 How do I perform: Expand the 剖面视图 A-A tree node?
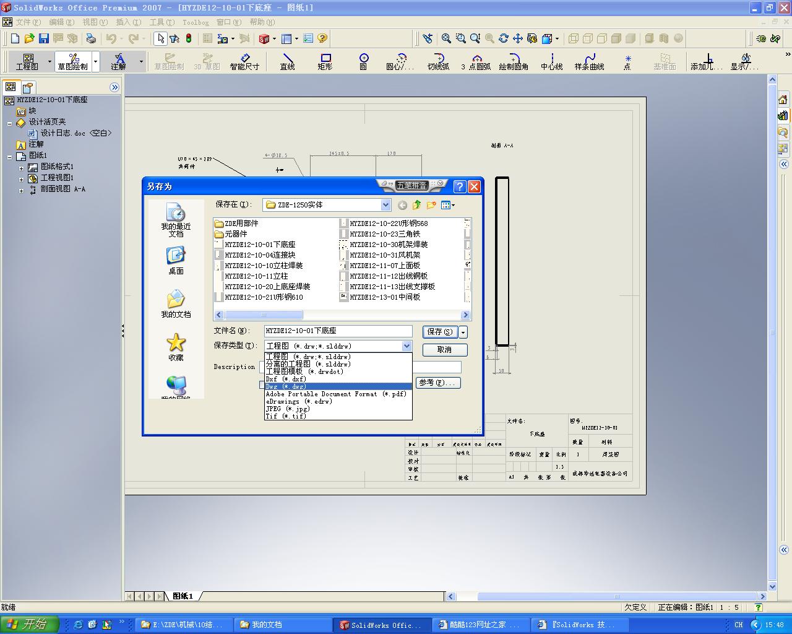pyautogui.click(x=21, y=189)
